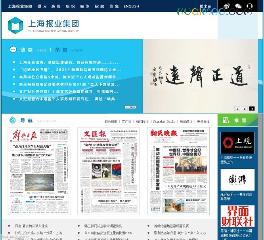Image resolution: width=264 pixels, height=240 pixels.
Task: Open news item 寒风中伫立运镜5小时
Action: (70, 77)
